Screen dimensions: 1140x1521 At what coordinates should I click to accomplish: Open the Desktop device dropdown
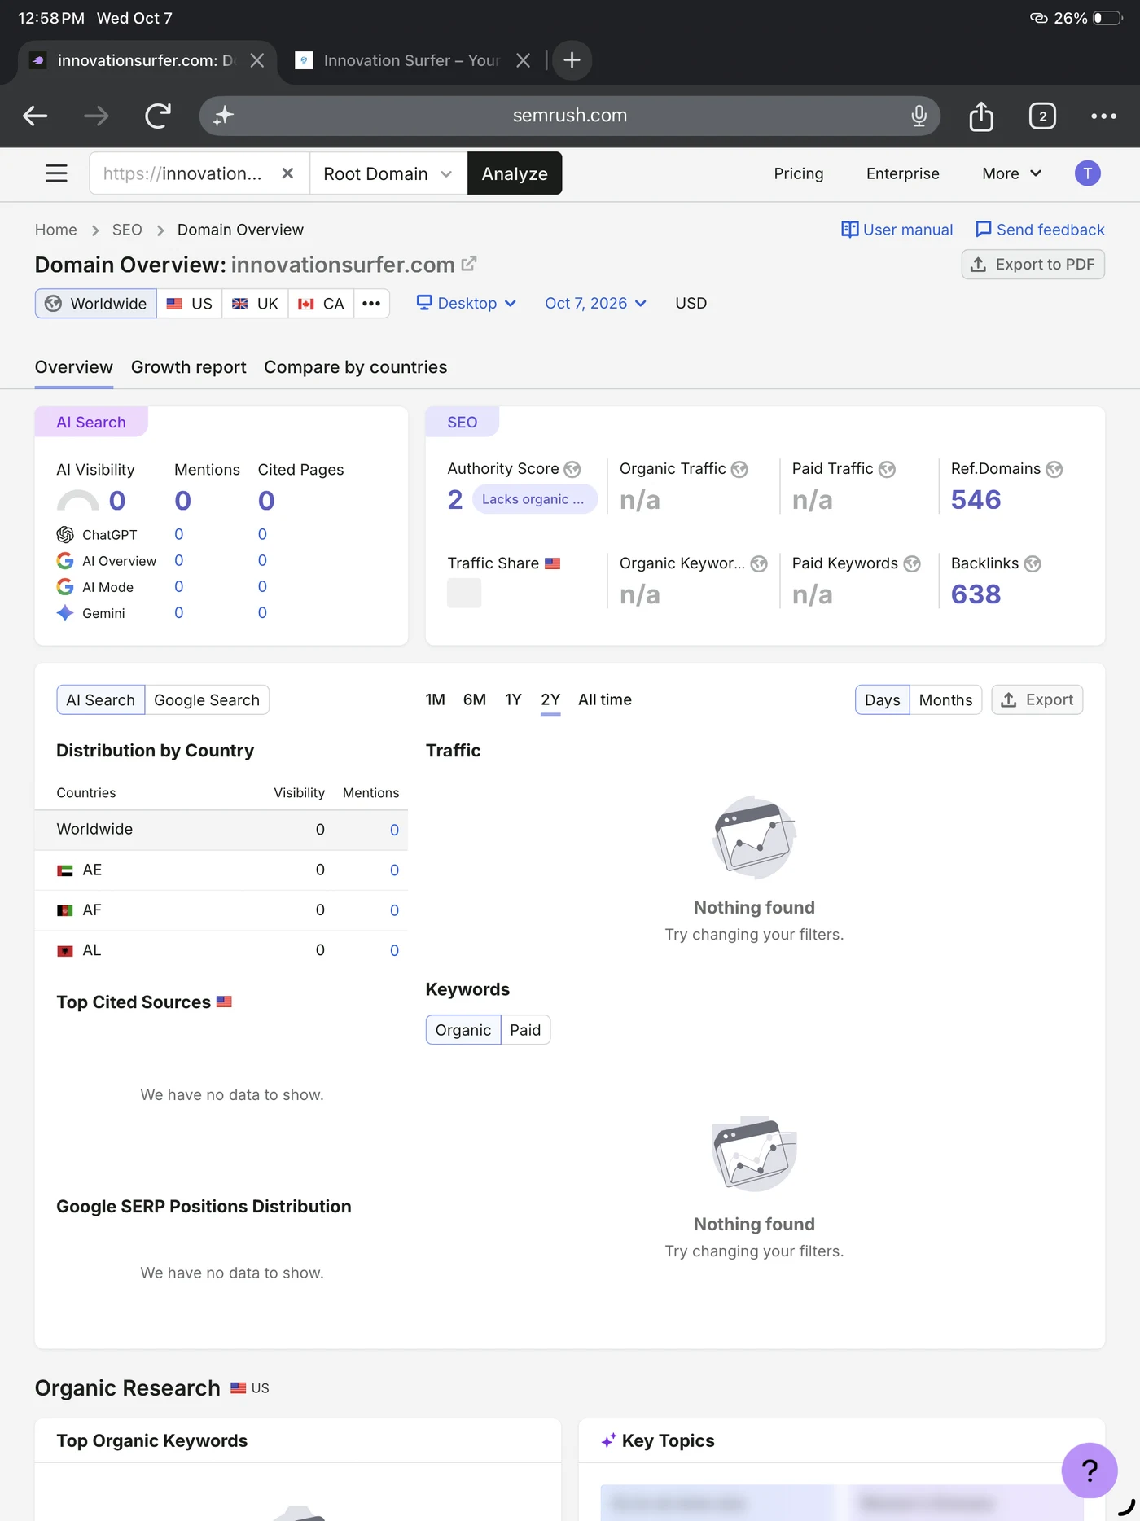point(467,303)
